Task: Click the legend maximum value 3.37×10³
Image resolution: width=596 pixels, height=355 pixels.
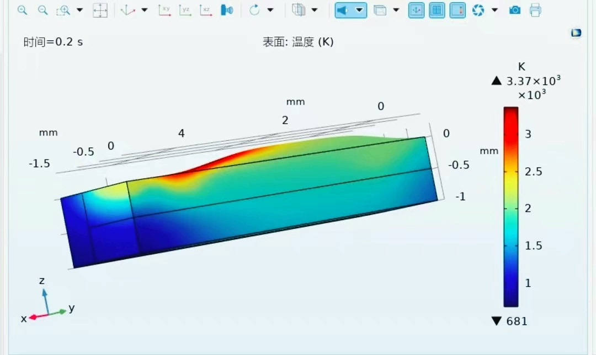Action: (533, 81)
